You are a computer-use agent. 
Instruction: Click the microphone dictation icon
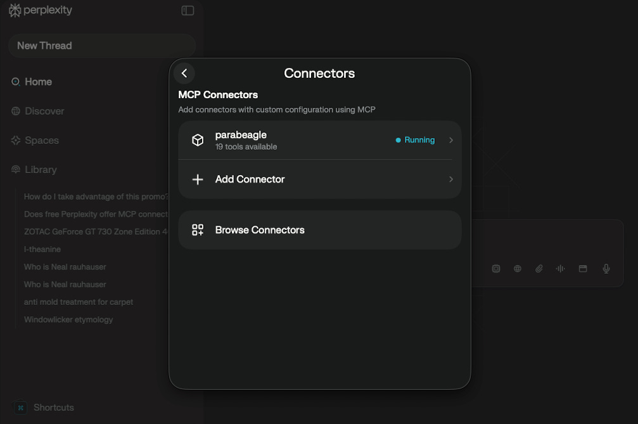click(606, 269)
